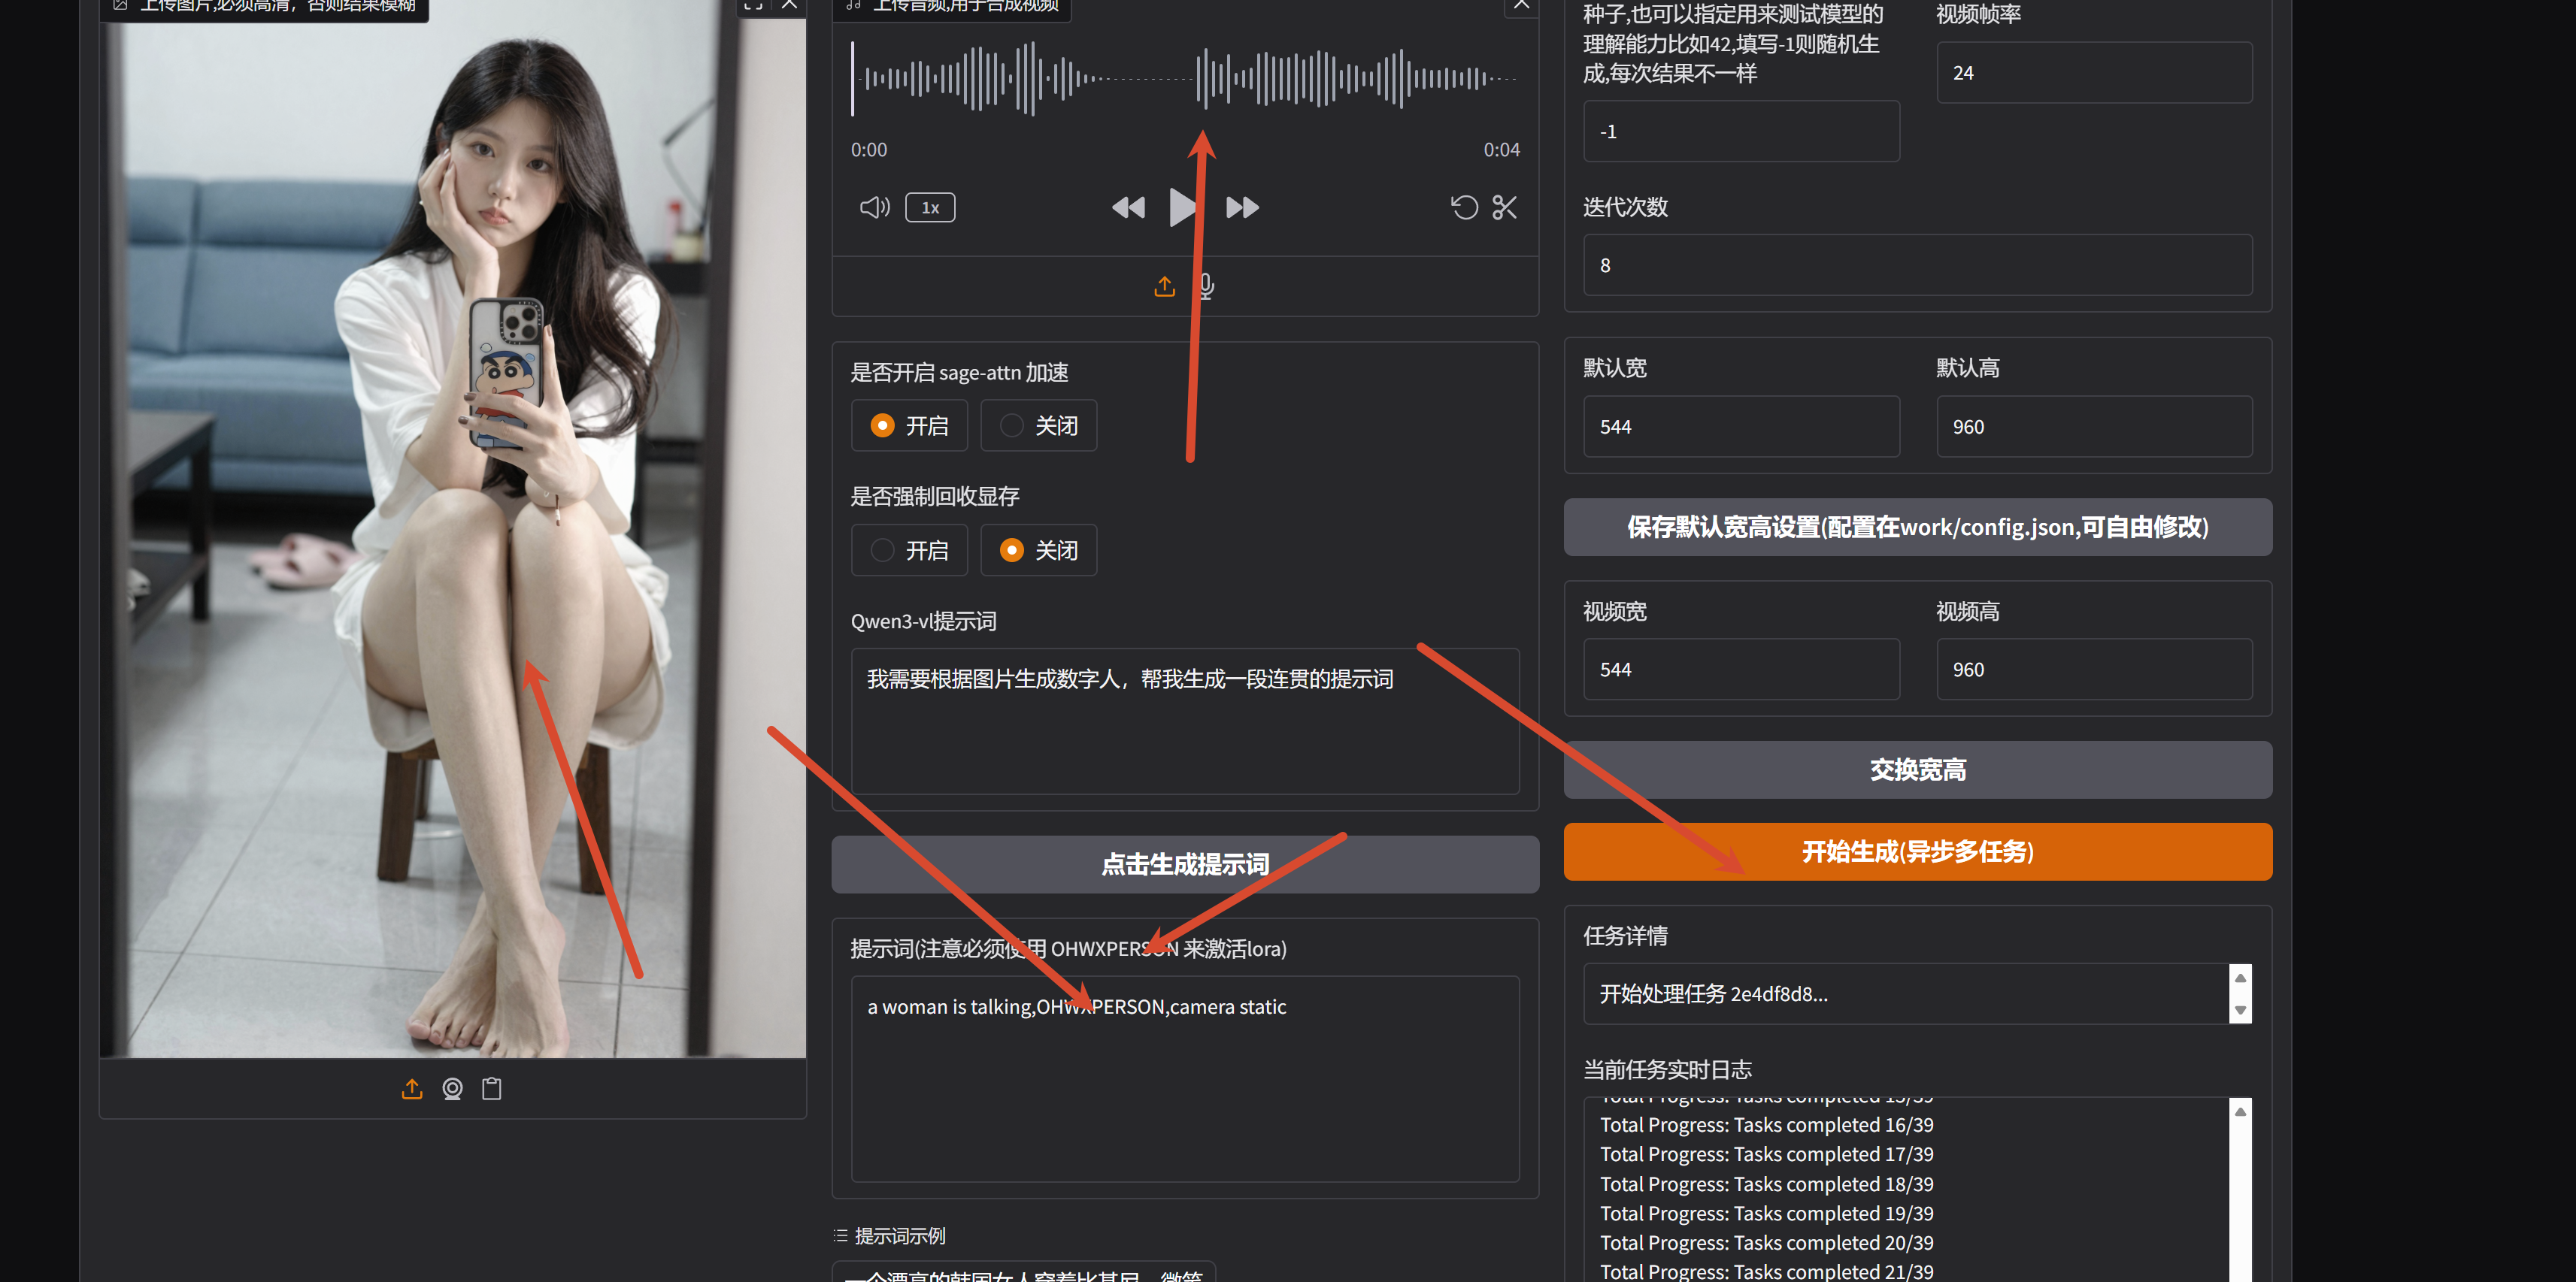Image resolution: width=2576 pixels, height=1282 pixels.
Task: Play the uploaded audio clip
Action: coord(1182,207)
